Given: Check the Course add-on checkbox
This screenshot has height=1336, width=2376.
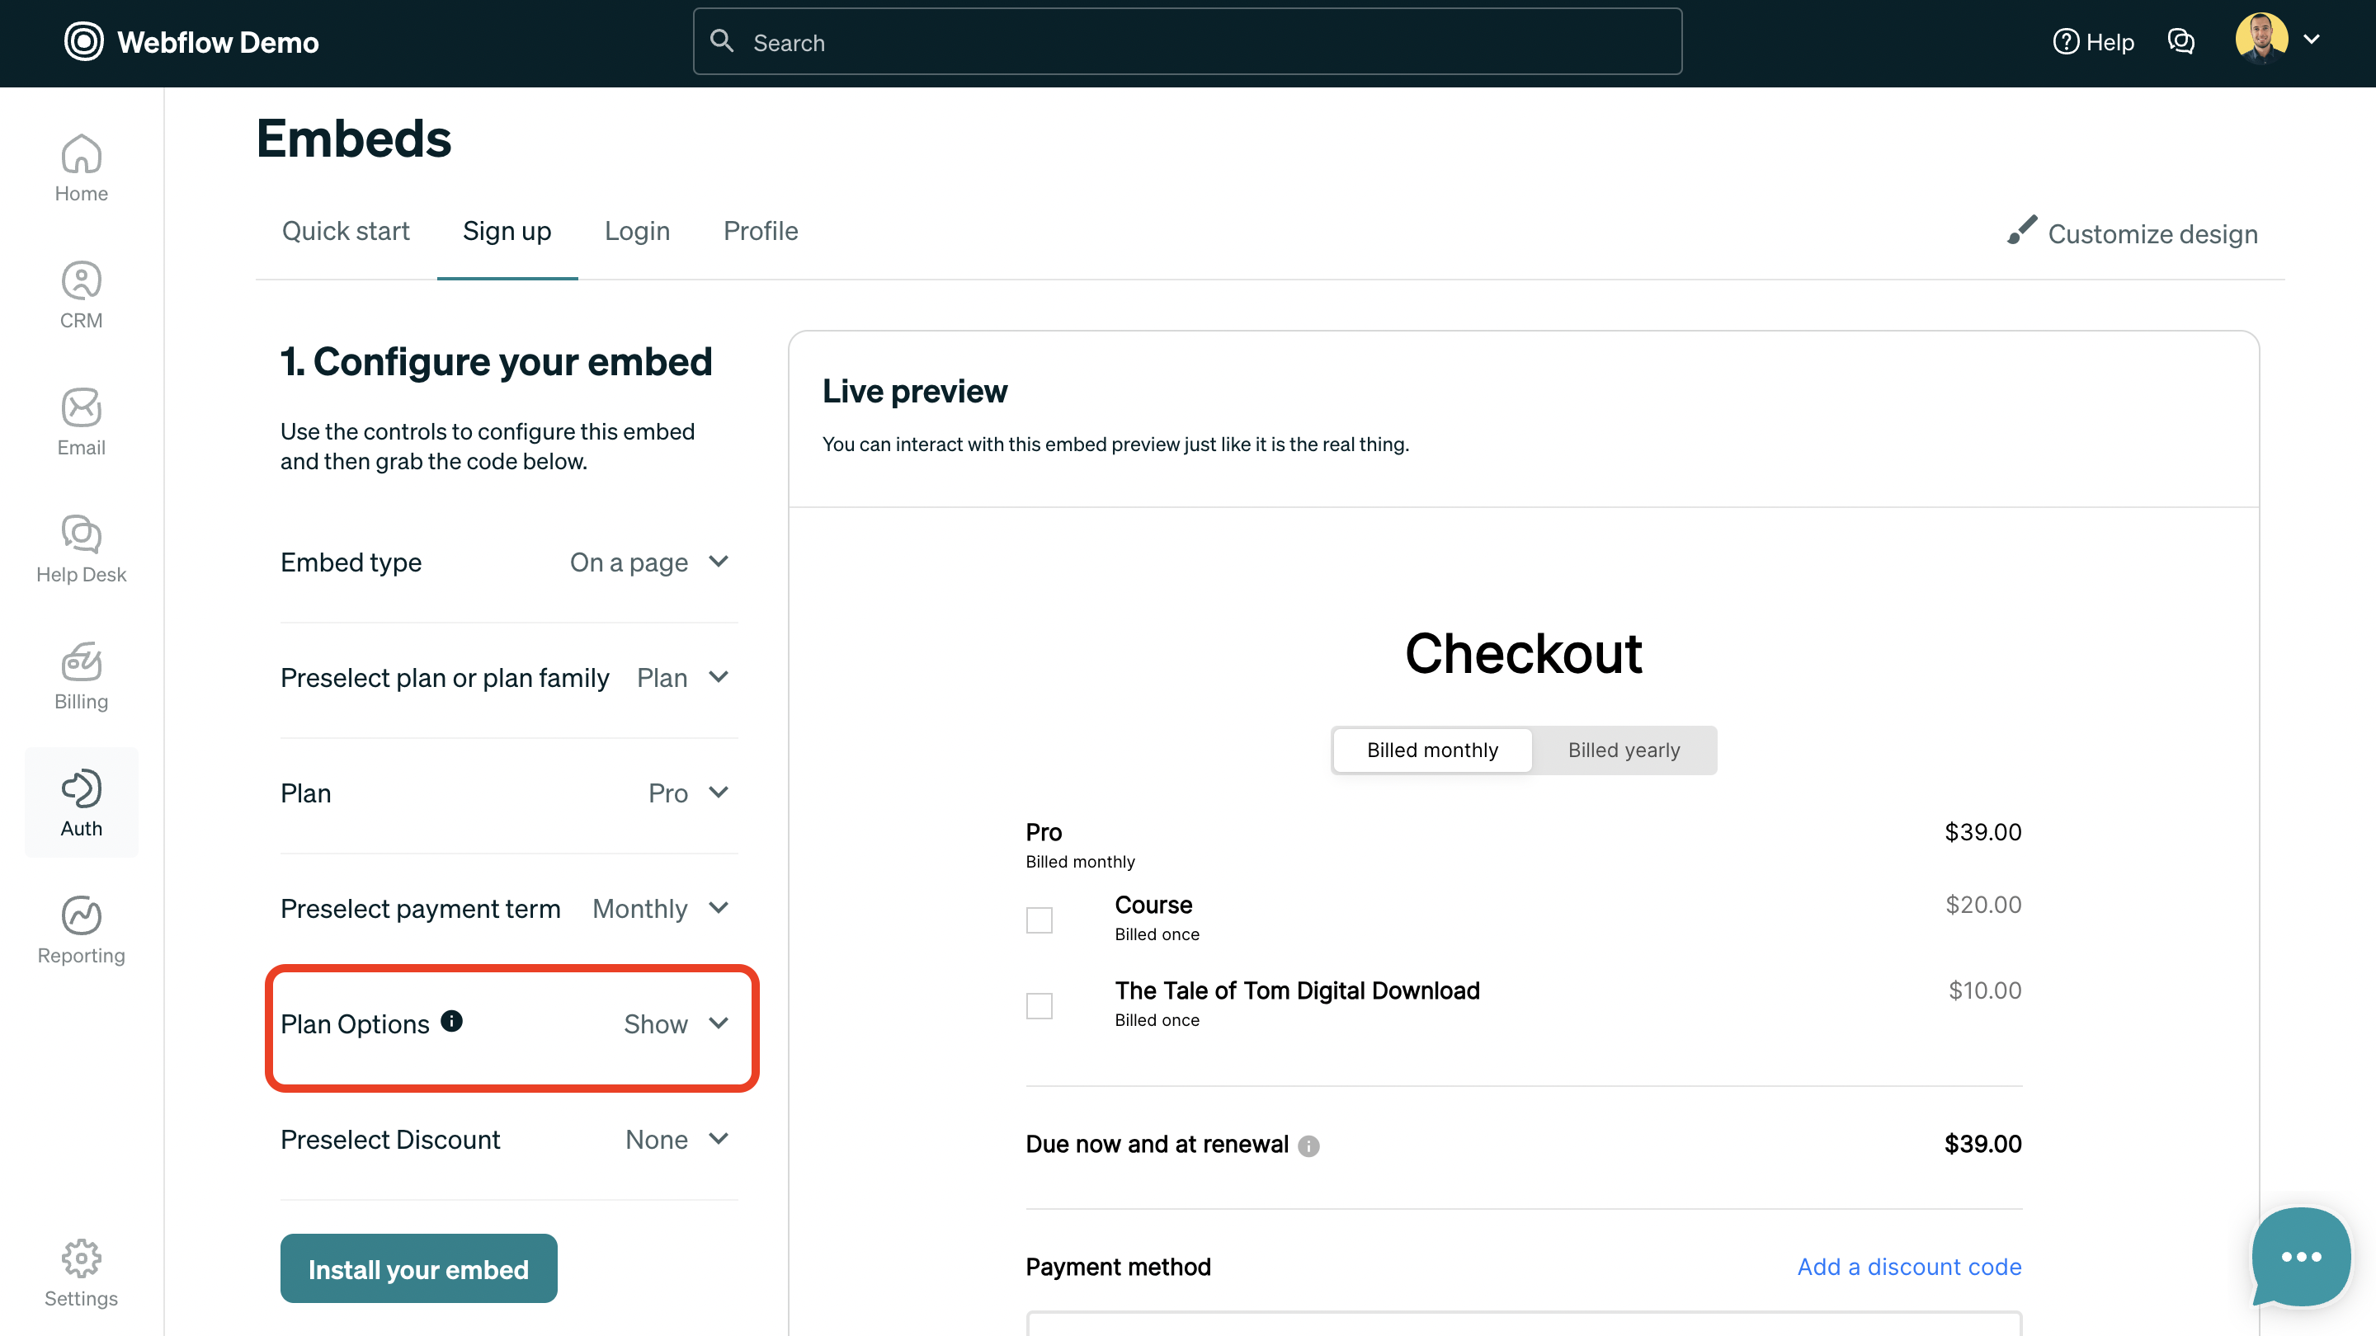Looking at the screenshot, I should point(1039,920).
